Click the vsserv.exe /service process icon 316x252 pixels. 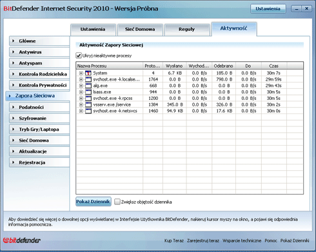click(88, 104)
